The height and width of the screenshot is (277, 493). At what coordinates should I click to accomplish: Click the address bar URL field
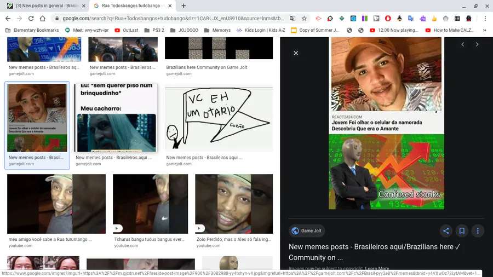click(x=173, y=19)
